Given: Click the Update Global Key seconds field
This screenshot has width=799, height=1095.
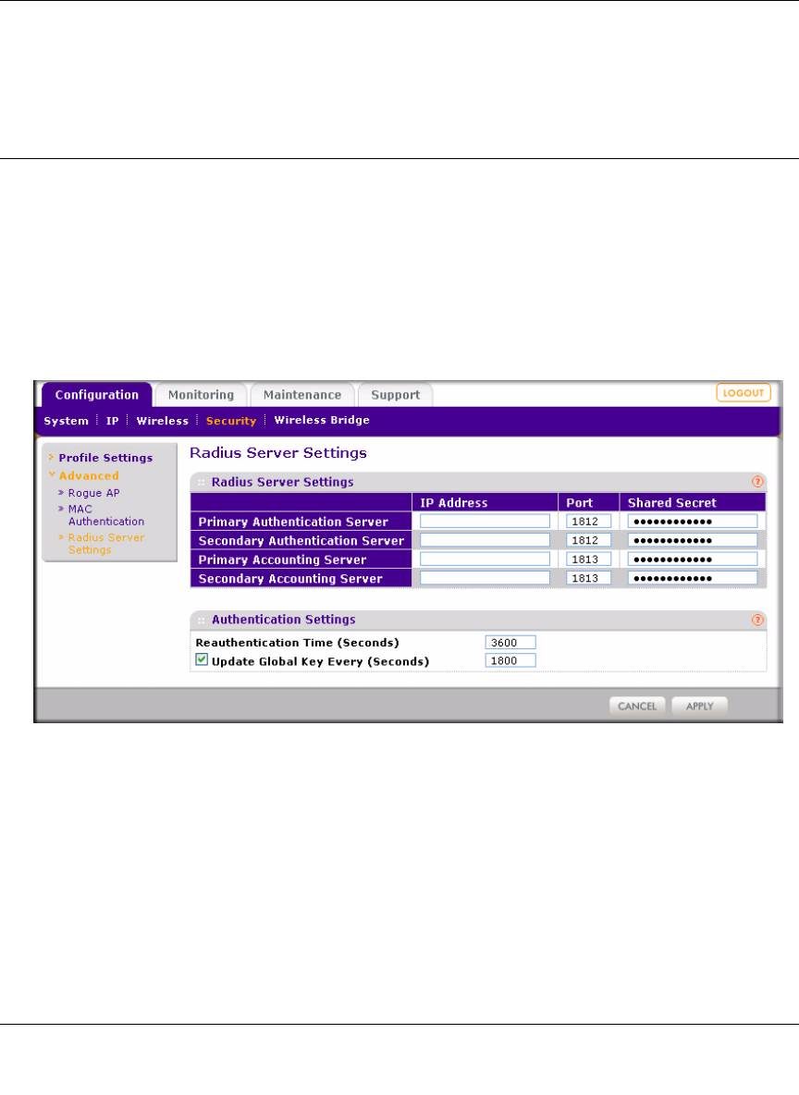Looking at the screenshot, I should [510, 660].
